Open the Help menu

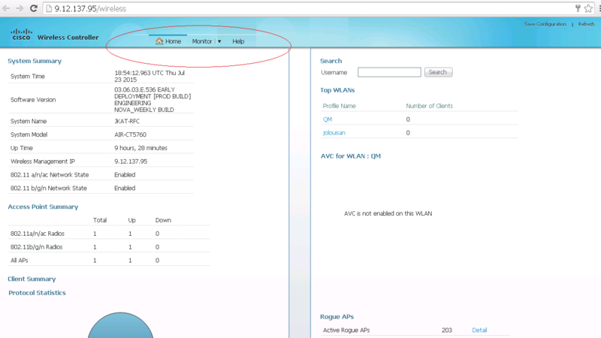coord(238,41)
